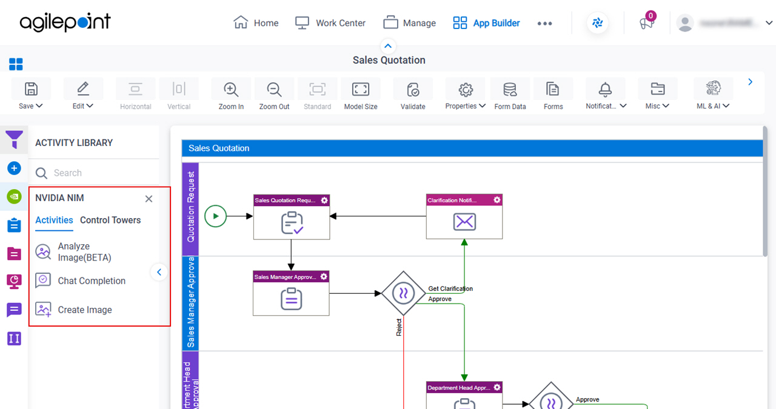The image size is (776, 409).
Task: Select the Sales Manager decision diamond
Action: pos(403,293)
